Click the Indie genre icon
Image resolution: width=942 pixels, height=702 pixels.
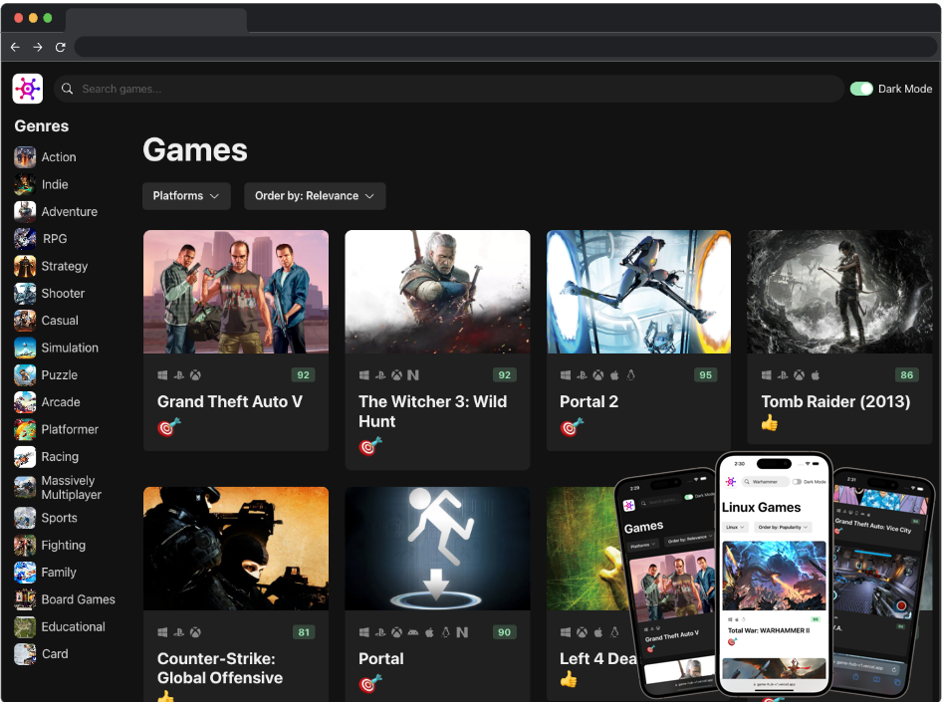pos(25,184)
